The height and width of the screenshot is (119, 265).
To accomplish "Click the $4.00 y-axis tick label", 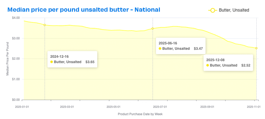I will (16, 18).
